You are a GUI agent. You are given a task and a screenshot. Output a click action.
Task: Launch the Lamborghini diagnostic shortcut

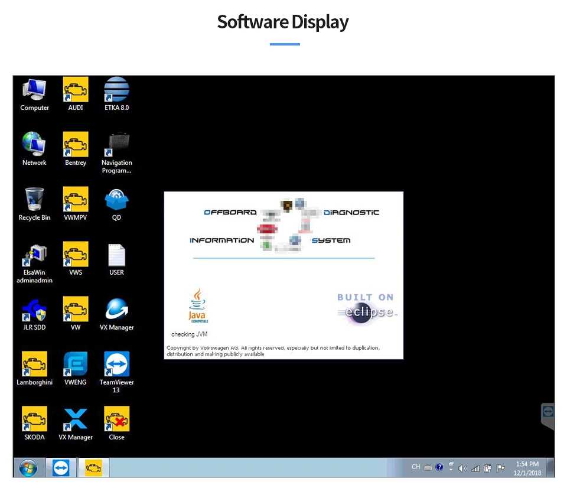click(x=34, y=369)
